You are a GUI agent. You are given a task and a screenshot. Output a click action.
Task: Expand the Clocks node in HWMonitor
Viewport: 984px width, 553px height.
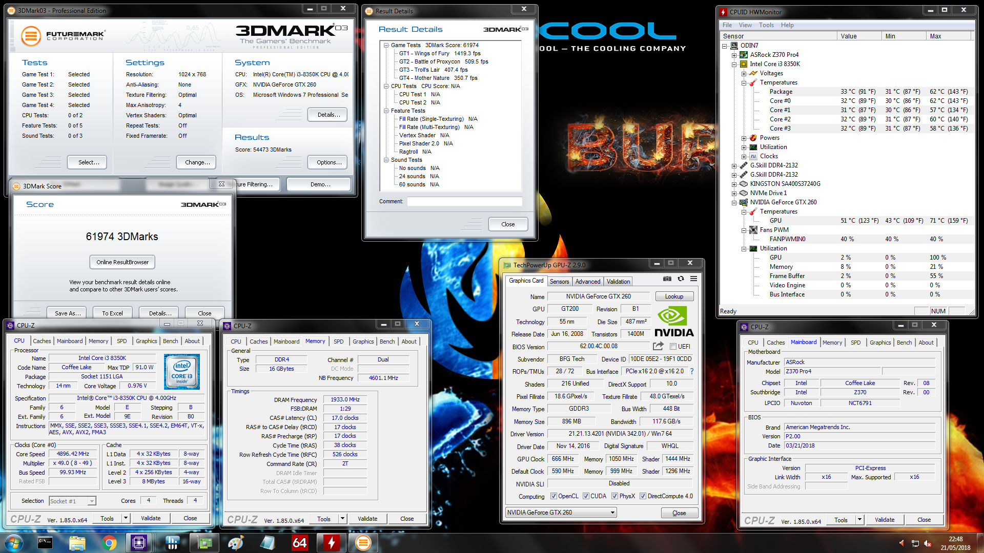point(744,156)
